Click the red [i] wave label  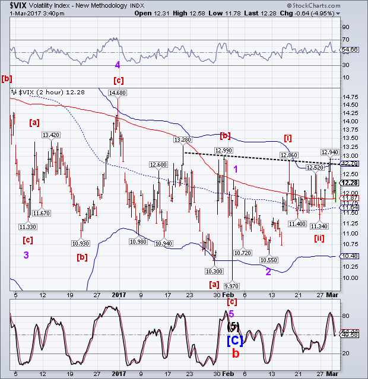[x=288, y=138]
